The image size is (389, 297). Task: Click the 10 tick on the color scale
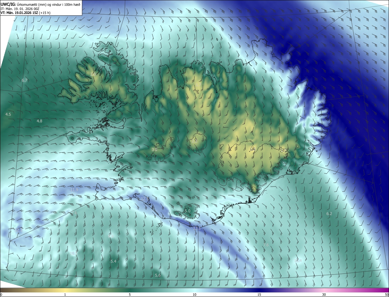pos(194,295)
